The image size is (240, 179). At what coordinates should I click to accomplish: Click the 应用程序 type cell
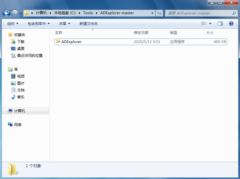click(177, 42)
